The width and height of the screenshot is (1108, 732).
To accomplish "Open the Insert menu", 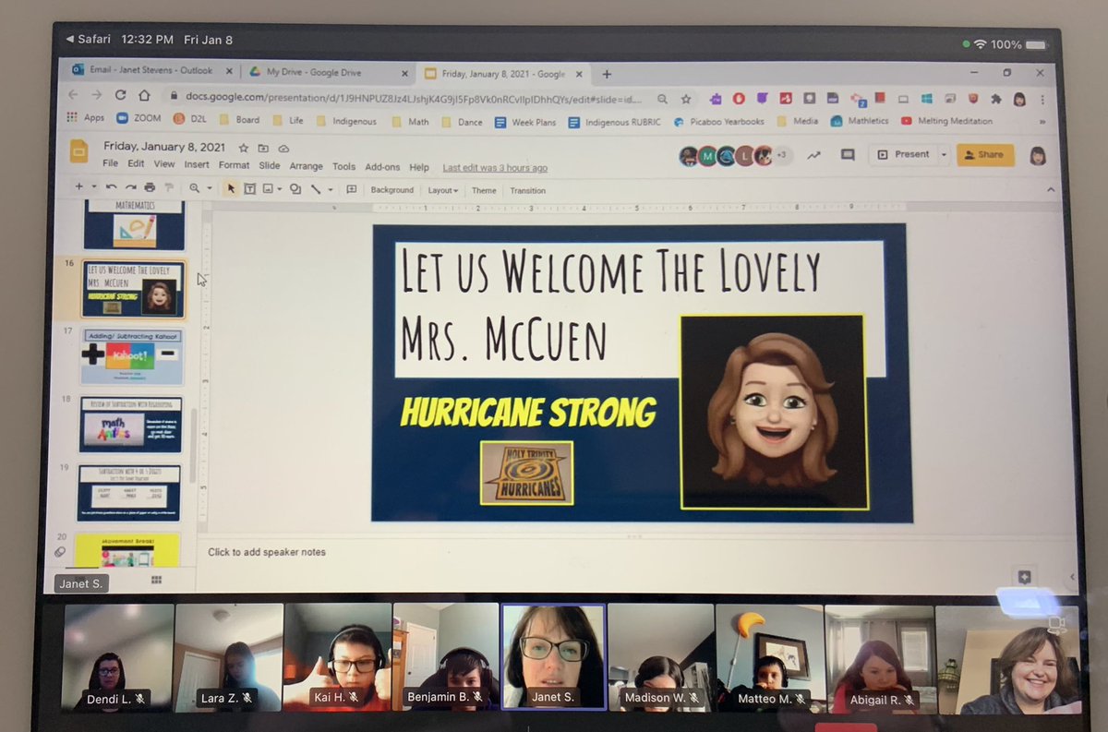I will (x=197, y=166).
